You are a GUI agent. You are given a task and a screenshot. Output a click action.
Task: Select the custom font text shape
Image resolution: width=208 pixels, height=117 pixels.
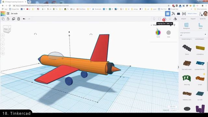[x=200, y=63]
